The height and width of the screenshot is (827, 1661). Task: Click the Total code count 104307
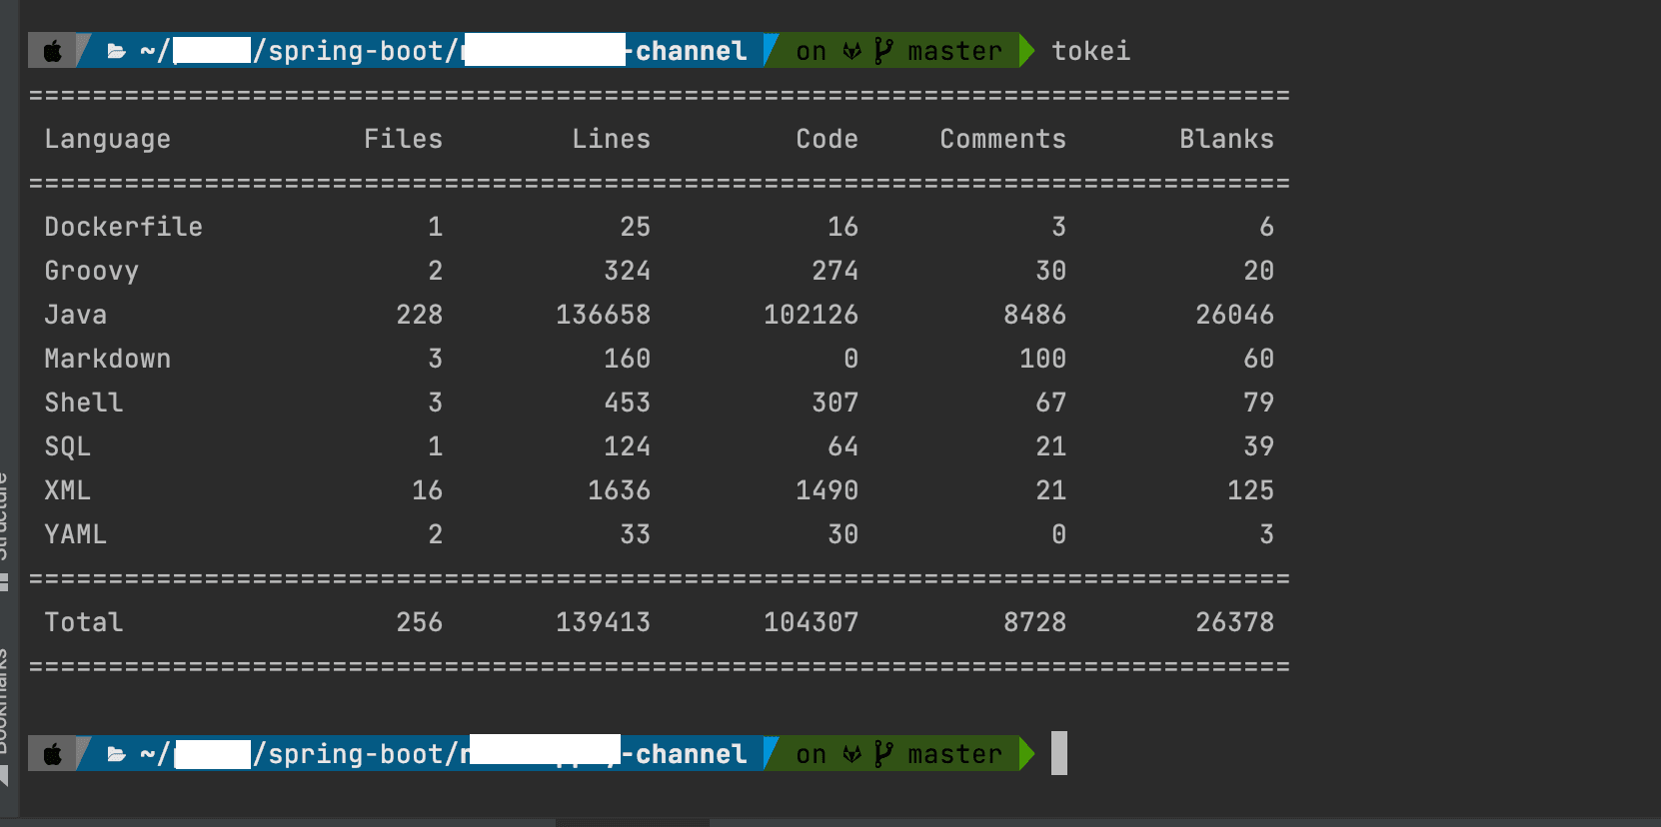click(812, 622)
